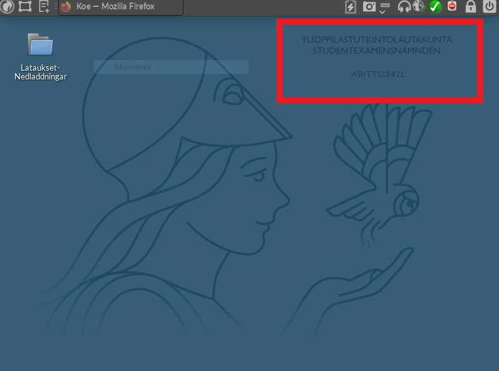Click the new document icon in panel

(44, 7)
